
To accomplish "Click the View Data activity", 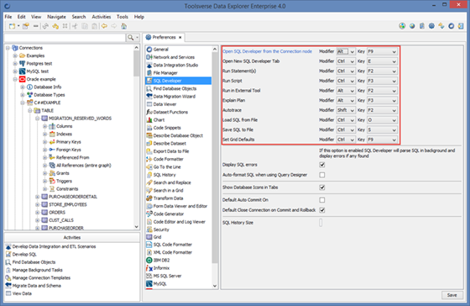I will click(22, 293).
